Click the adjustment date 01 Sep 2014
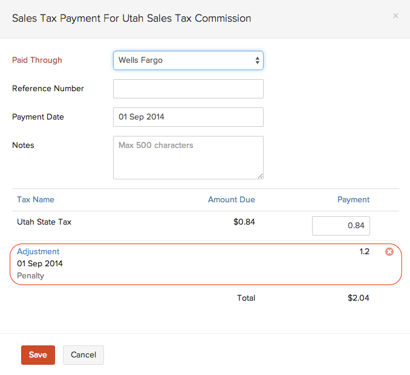The height and width of the screenshot is (375, 410). coord(40,263)
